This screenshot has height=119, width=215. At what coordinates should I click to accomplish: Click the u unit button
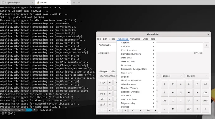102,110
